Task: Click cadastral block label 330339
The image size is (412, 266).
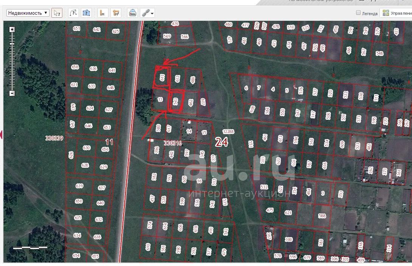Action: [54, 138]
